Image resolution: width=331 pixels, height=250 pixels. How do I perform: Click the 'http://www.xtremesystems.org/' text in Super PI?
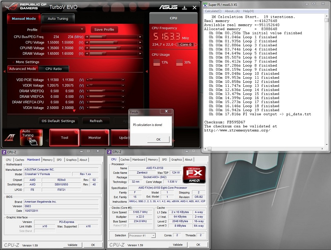[x=237, y=130]
